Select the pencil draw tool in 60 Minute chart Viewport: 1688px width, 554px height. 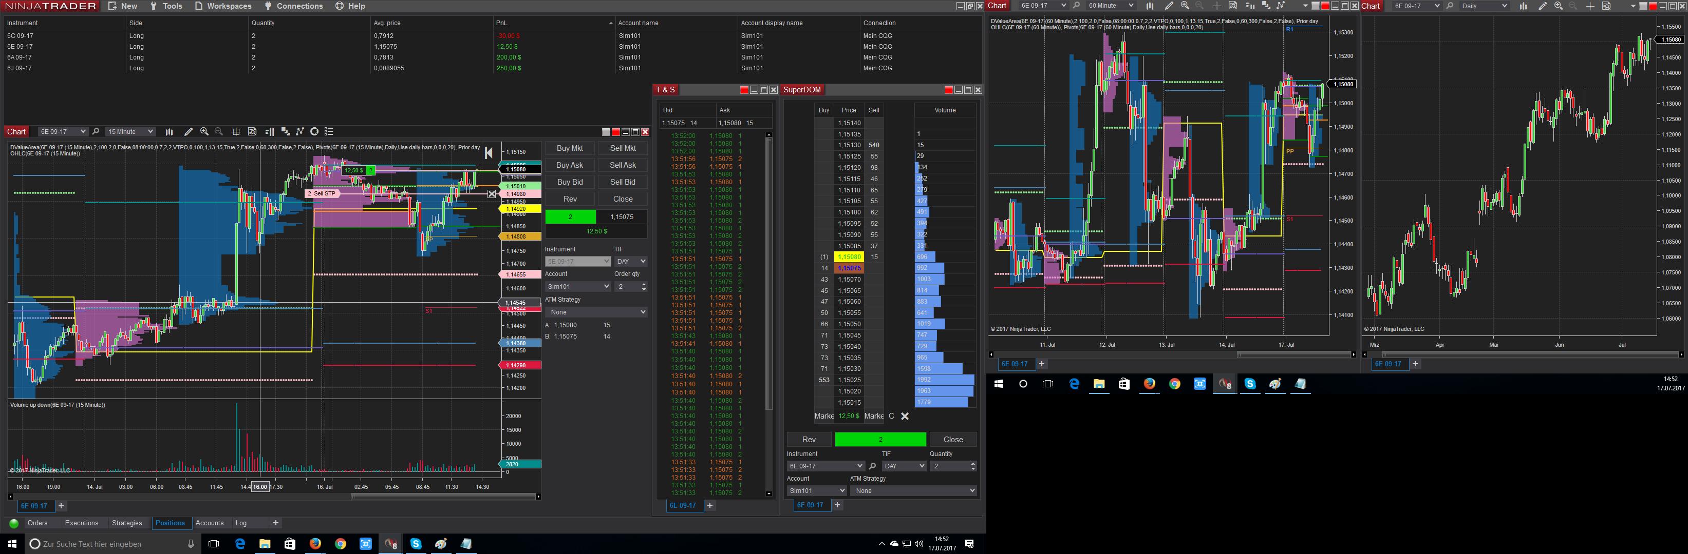pos(1169,6)
